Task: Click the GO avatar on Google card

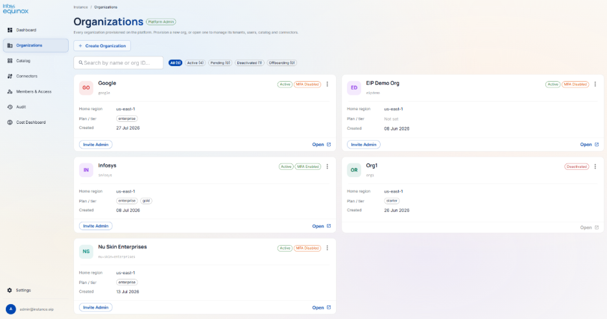Action: [x=86, y=88]
